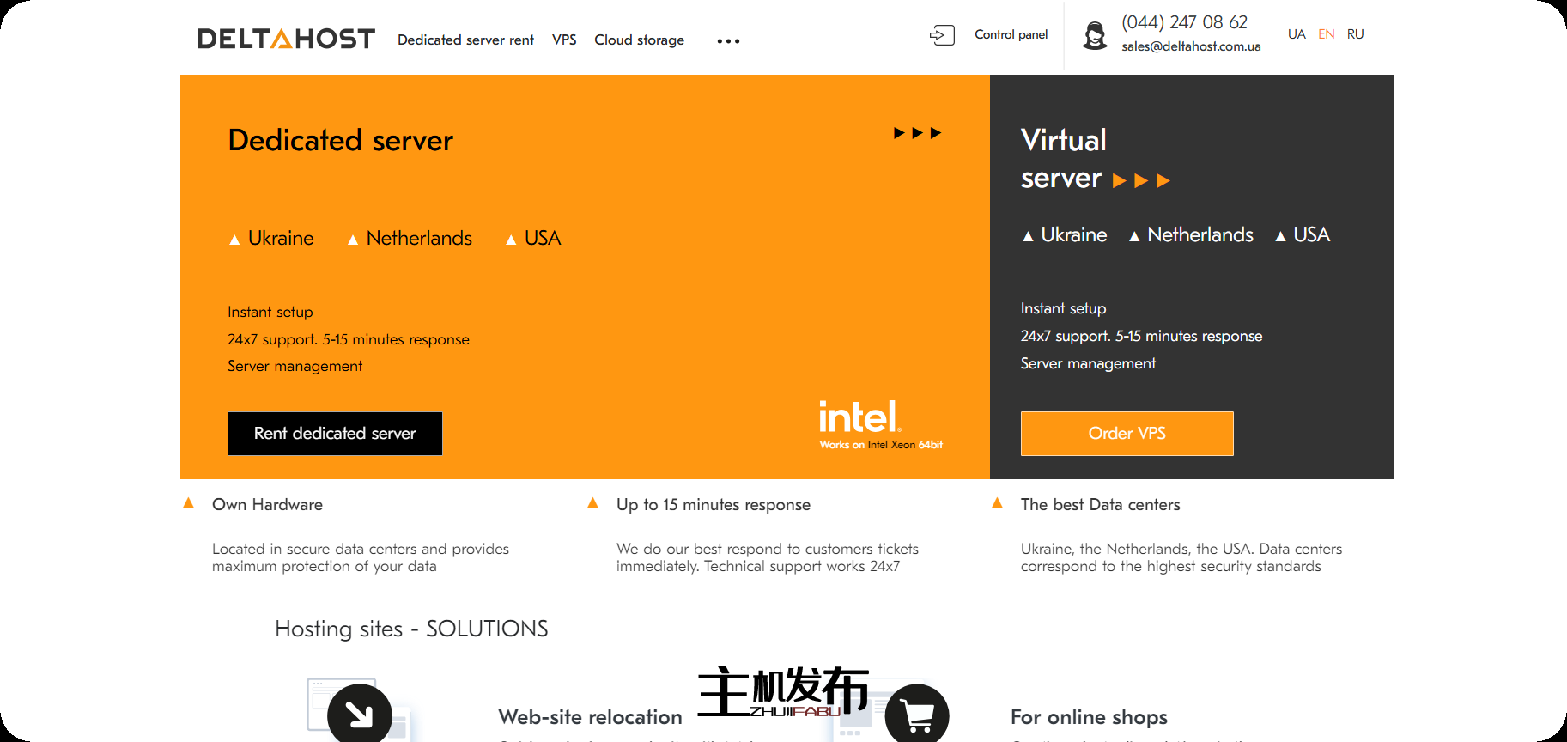Click the sales@deltahost.com.ua email address
Viewport: 1567px width, 742px height.
pos(1191,46)
